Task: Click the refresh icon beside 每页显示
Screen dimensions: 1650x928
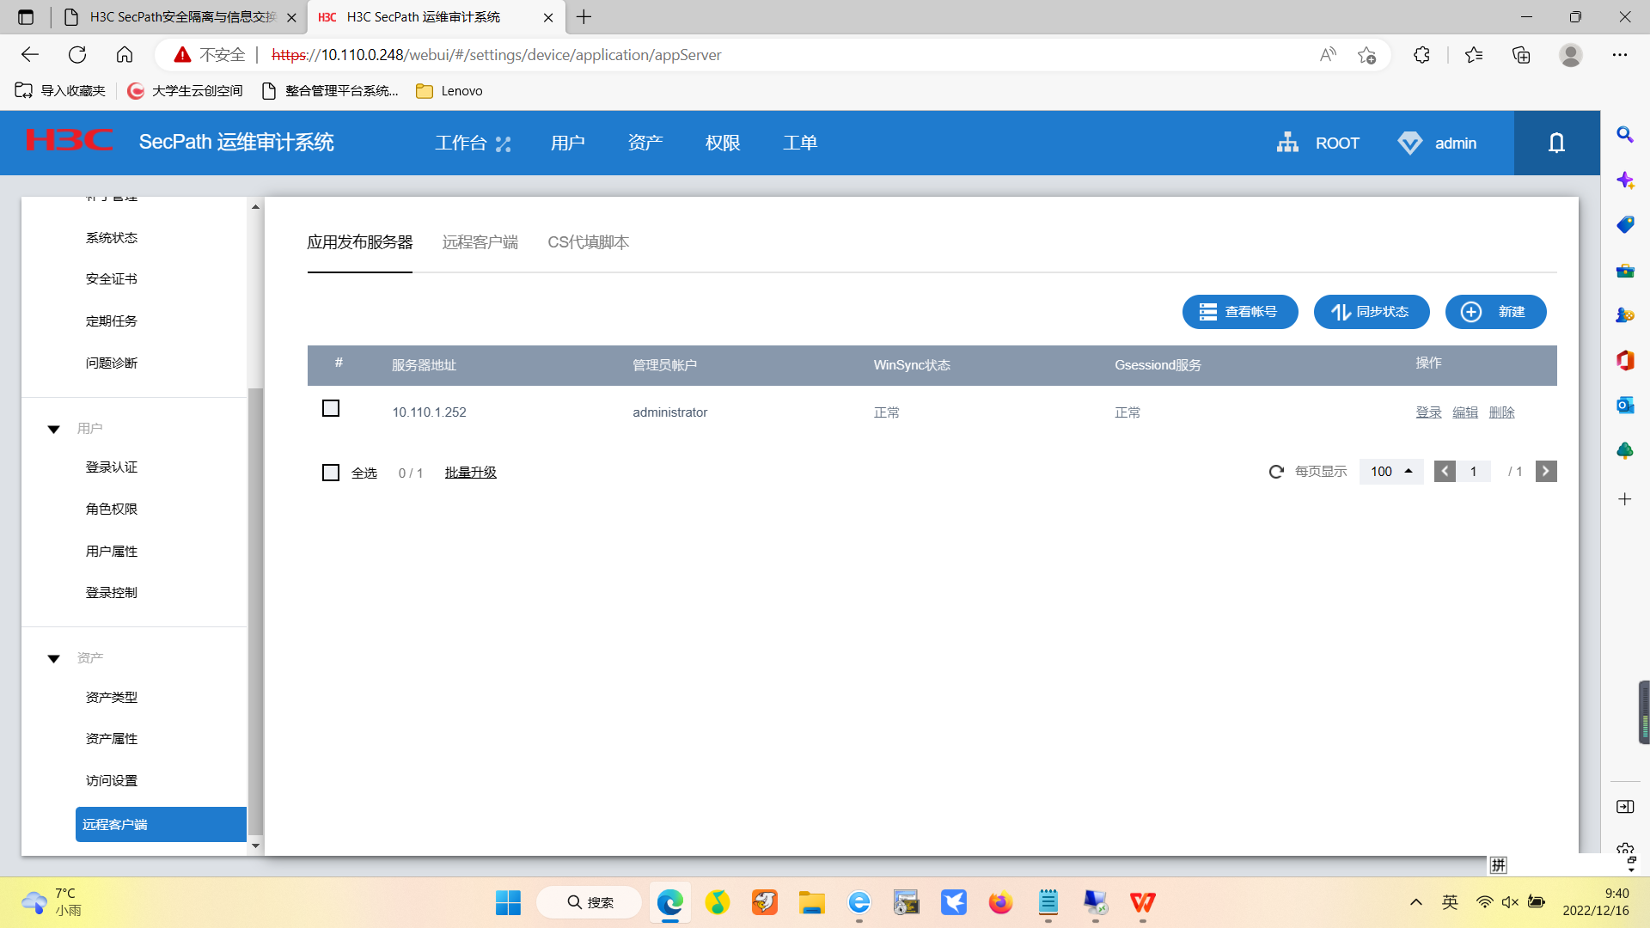Action: [1276, 472]
